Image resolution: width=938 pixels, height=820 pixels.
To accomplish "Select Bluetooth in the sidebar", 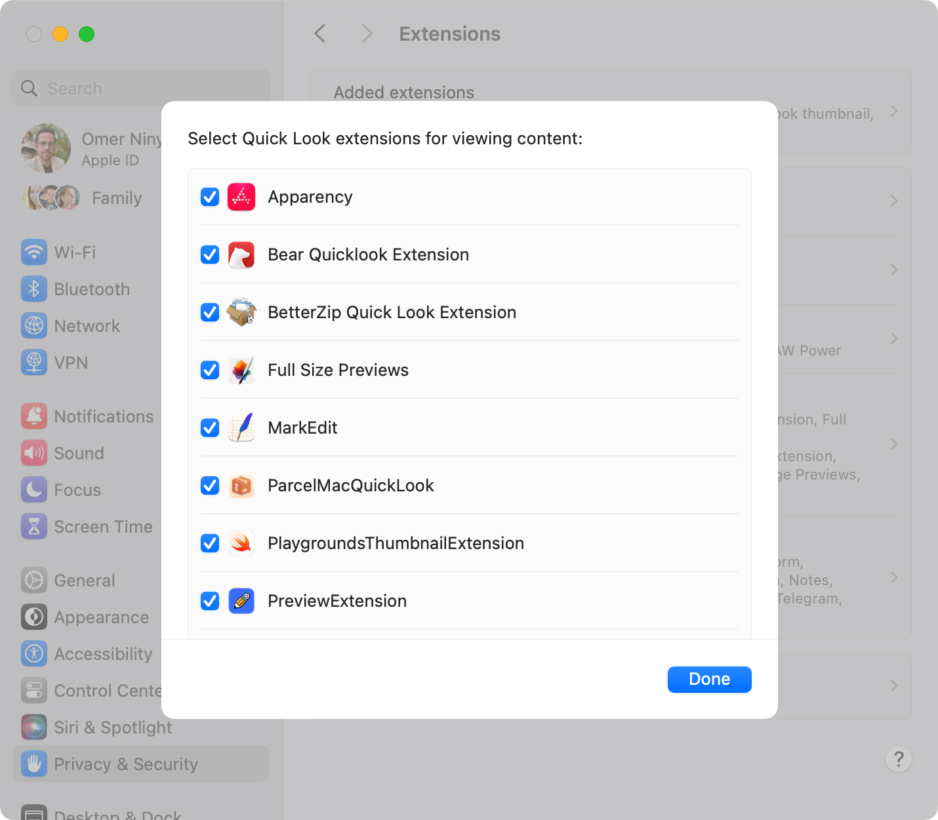I will (141, 289).
